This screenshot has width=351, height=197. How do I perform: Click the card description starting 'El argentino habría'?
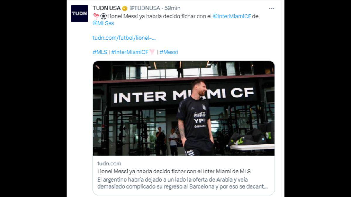coord(183,183)
